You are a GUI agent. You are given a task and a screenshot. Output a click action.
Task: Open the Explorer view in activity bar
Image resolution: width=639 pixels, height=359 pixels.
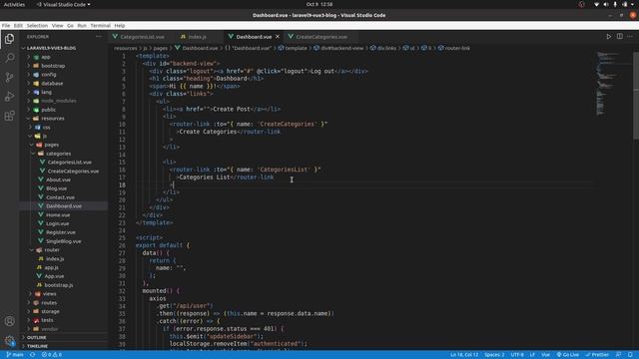click(x=9, y=39)
